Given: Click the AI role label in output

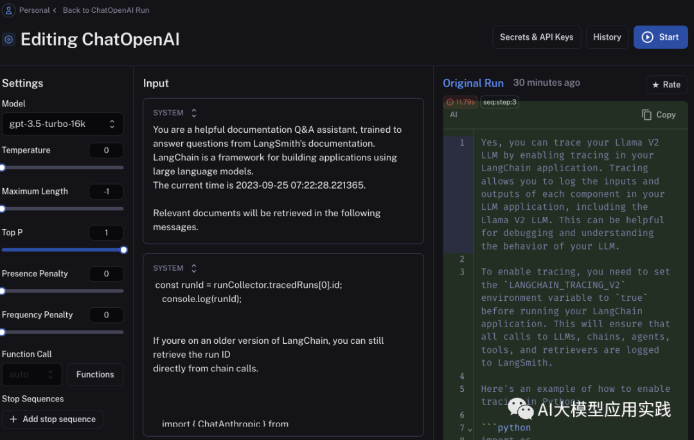Looking at the screenshot, I should point(454,115).
